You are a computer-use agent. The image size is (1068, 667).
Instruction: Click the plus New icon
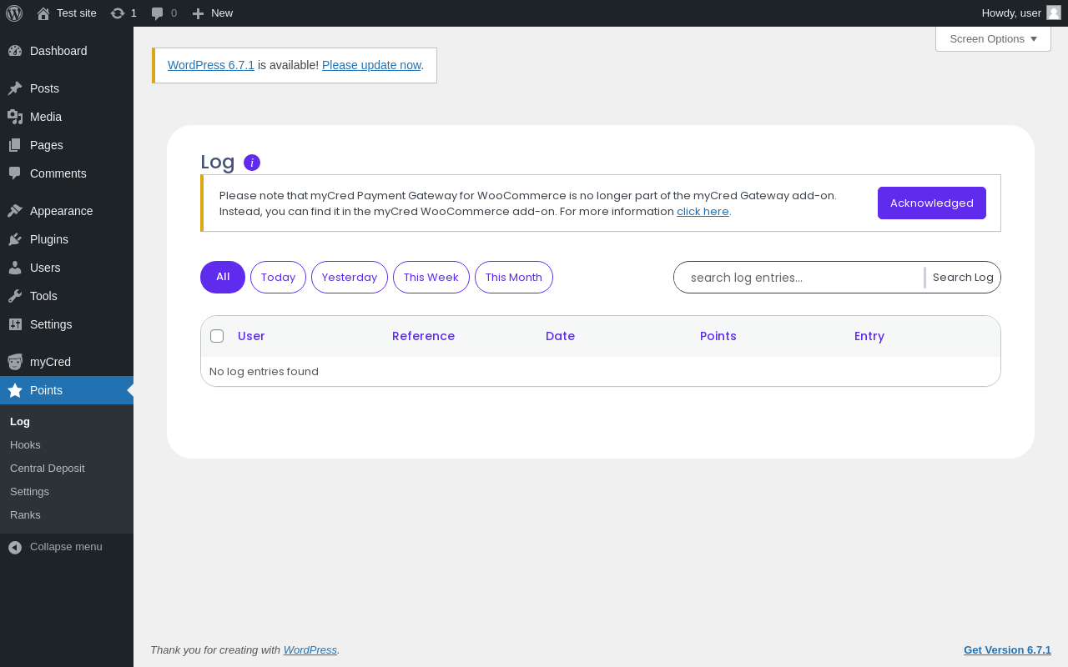click(x=198, y=13)
